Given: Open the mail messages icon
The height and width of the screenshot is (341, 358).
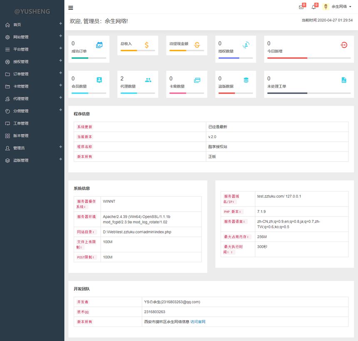Looking at the screenshot, I should click(x=301, y=7).
